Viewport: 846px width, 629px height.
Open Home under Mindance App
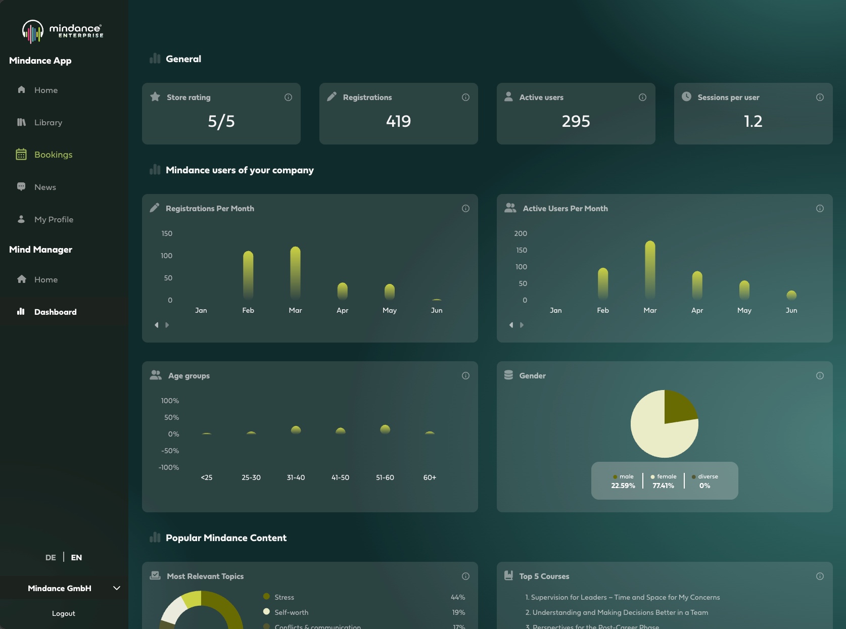click(x=46, y=90)
